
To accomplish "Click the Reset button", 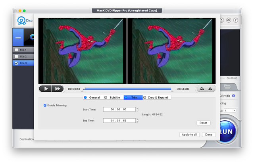I will [203, 123].
